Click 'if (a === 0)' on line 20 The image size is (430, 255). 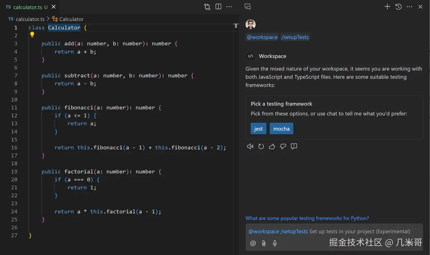pos(74,180)
